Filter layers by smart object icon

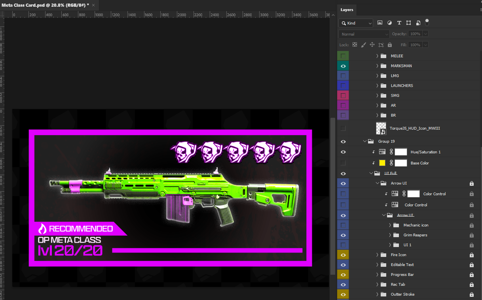coord(418,23)
